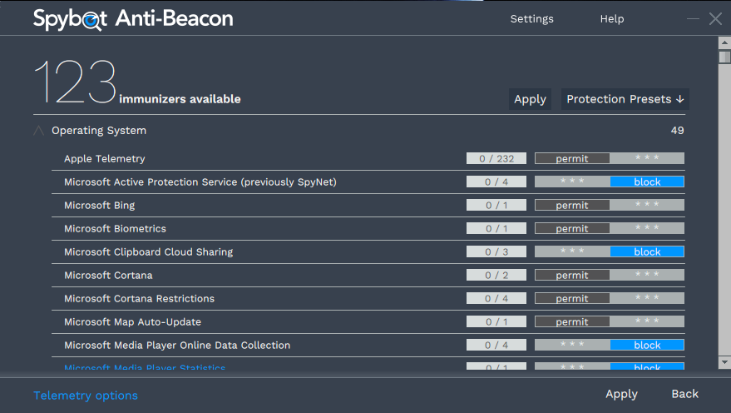Viewport: 731px width, 413px height.
Task: Click the Spybot Anti-Beacon logo
Action: (x=133, y=19)
